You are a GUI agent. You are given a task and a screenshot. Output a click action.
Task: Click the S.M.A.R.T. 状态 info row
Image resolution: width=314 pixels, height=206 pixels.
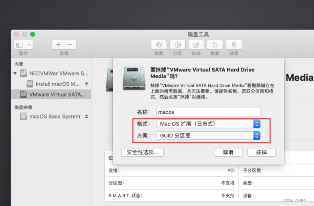(172, 196)
